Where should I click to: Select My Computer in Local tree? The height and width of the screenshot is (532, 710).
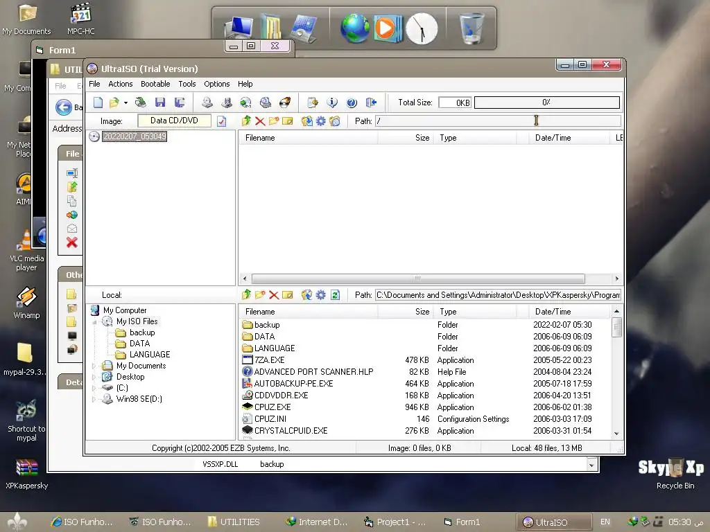pyautogui.click(x=125, y=310)
